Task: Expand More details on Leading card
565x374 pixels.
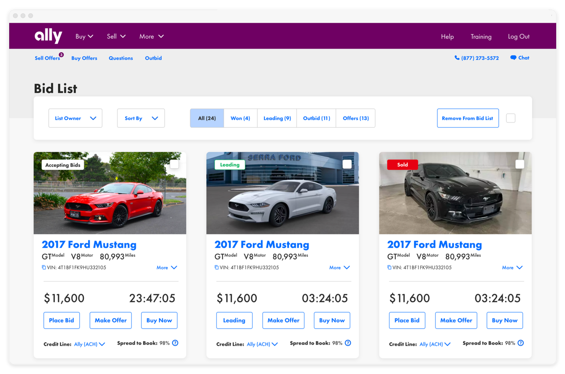Action: [340, 268]
